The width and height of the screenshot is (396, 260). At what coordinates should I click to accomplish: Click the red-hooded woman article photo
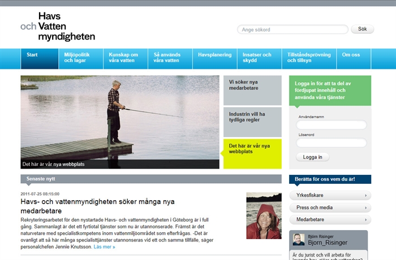pyautogui.click(x=264, y=215)
